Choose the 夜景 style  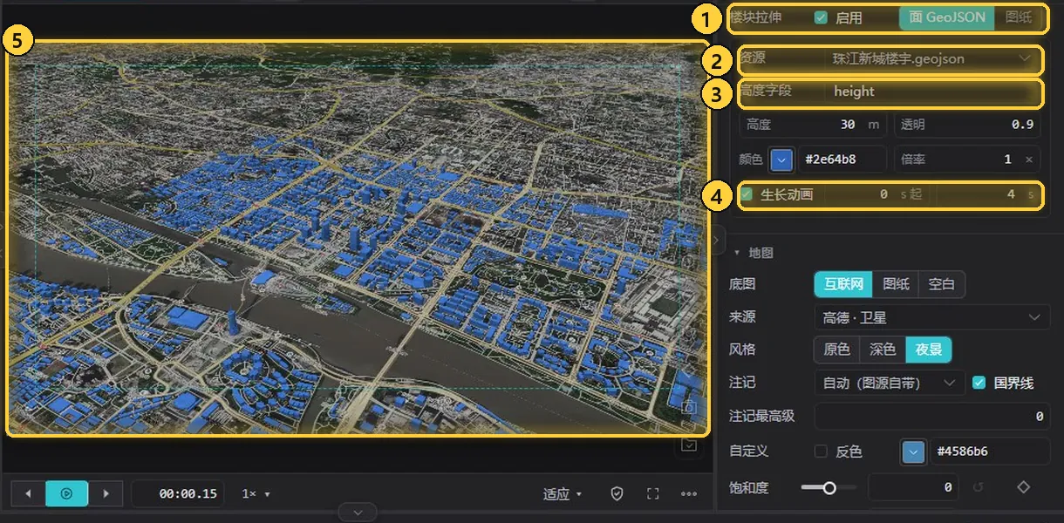929,350
